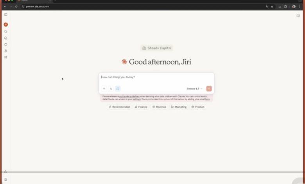Open the Sonnet 4.5 model dropdown
Screen dimensions: 305x184
click(x=194, y=88)
